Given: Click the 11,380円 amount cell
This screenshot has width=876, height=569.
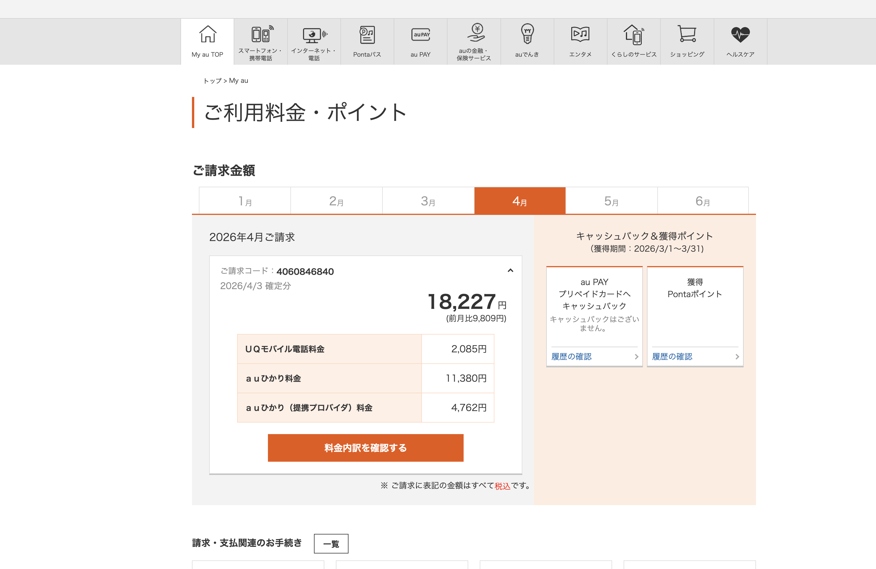Looking at the screenshot, I should [x=458, y=379].
